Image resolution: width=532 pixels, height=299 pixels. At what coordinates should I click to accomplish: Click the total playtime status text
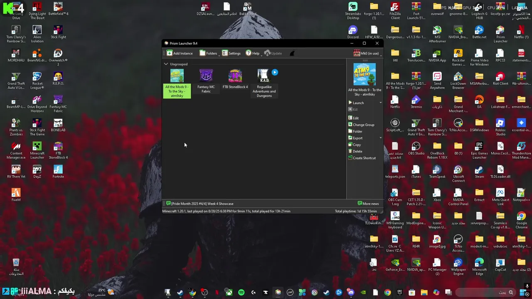356,211
